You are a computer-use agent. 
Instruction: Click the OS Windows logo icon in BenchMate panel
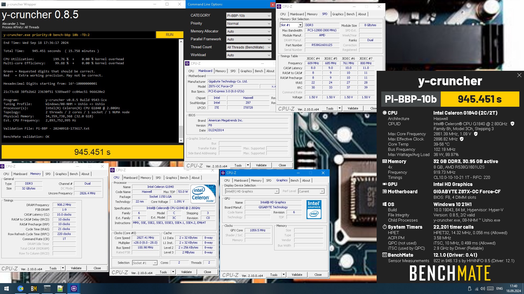pyautogui.click(x=385, y=204)
